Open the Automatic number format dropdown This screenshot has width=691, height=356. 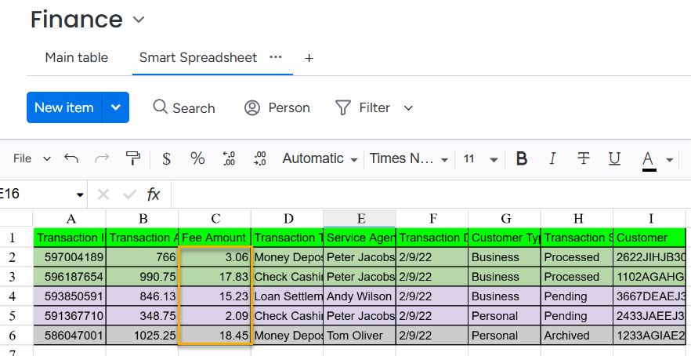[x=320, y=158]
